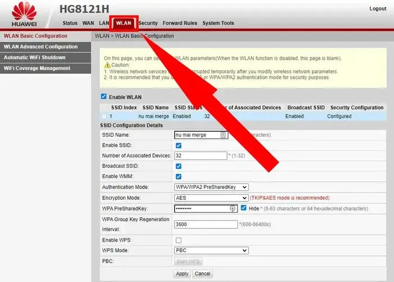Open the WPS Mode dropdown
Image resolution: width=394 pixels, height=282 pixels.
pyautogui.click(x=212, y=250)
